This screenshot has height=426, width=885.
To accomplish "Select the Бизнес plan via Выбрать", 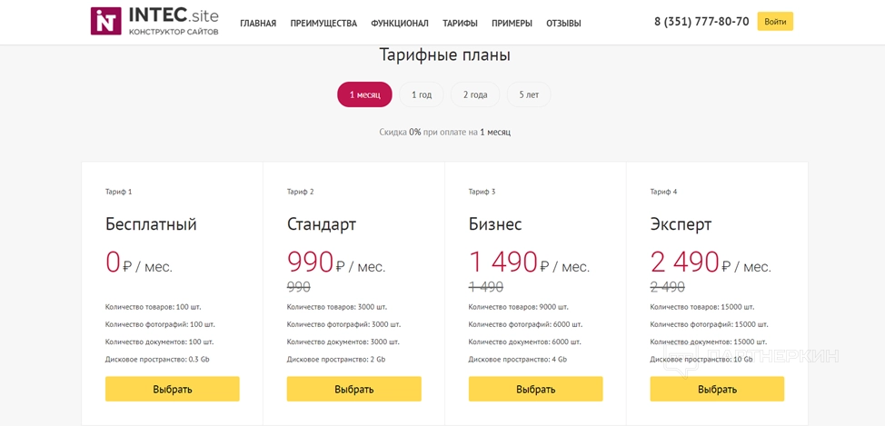I will point(535,389).
